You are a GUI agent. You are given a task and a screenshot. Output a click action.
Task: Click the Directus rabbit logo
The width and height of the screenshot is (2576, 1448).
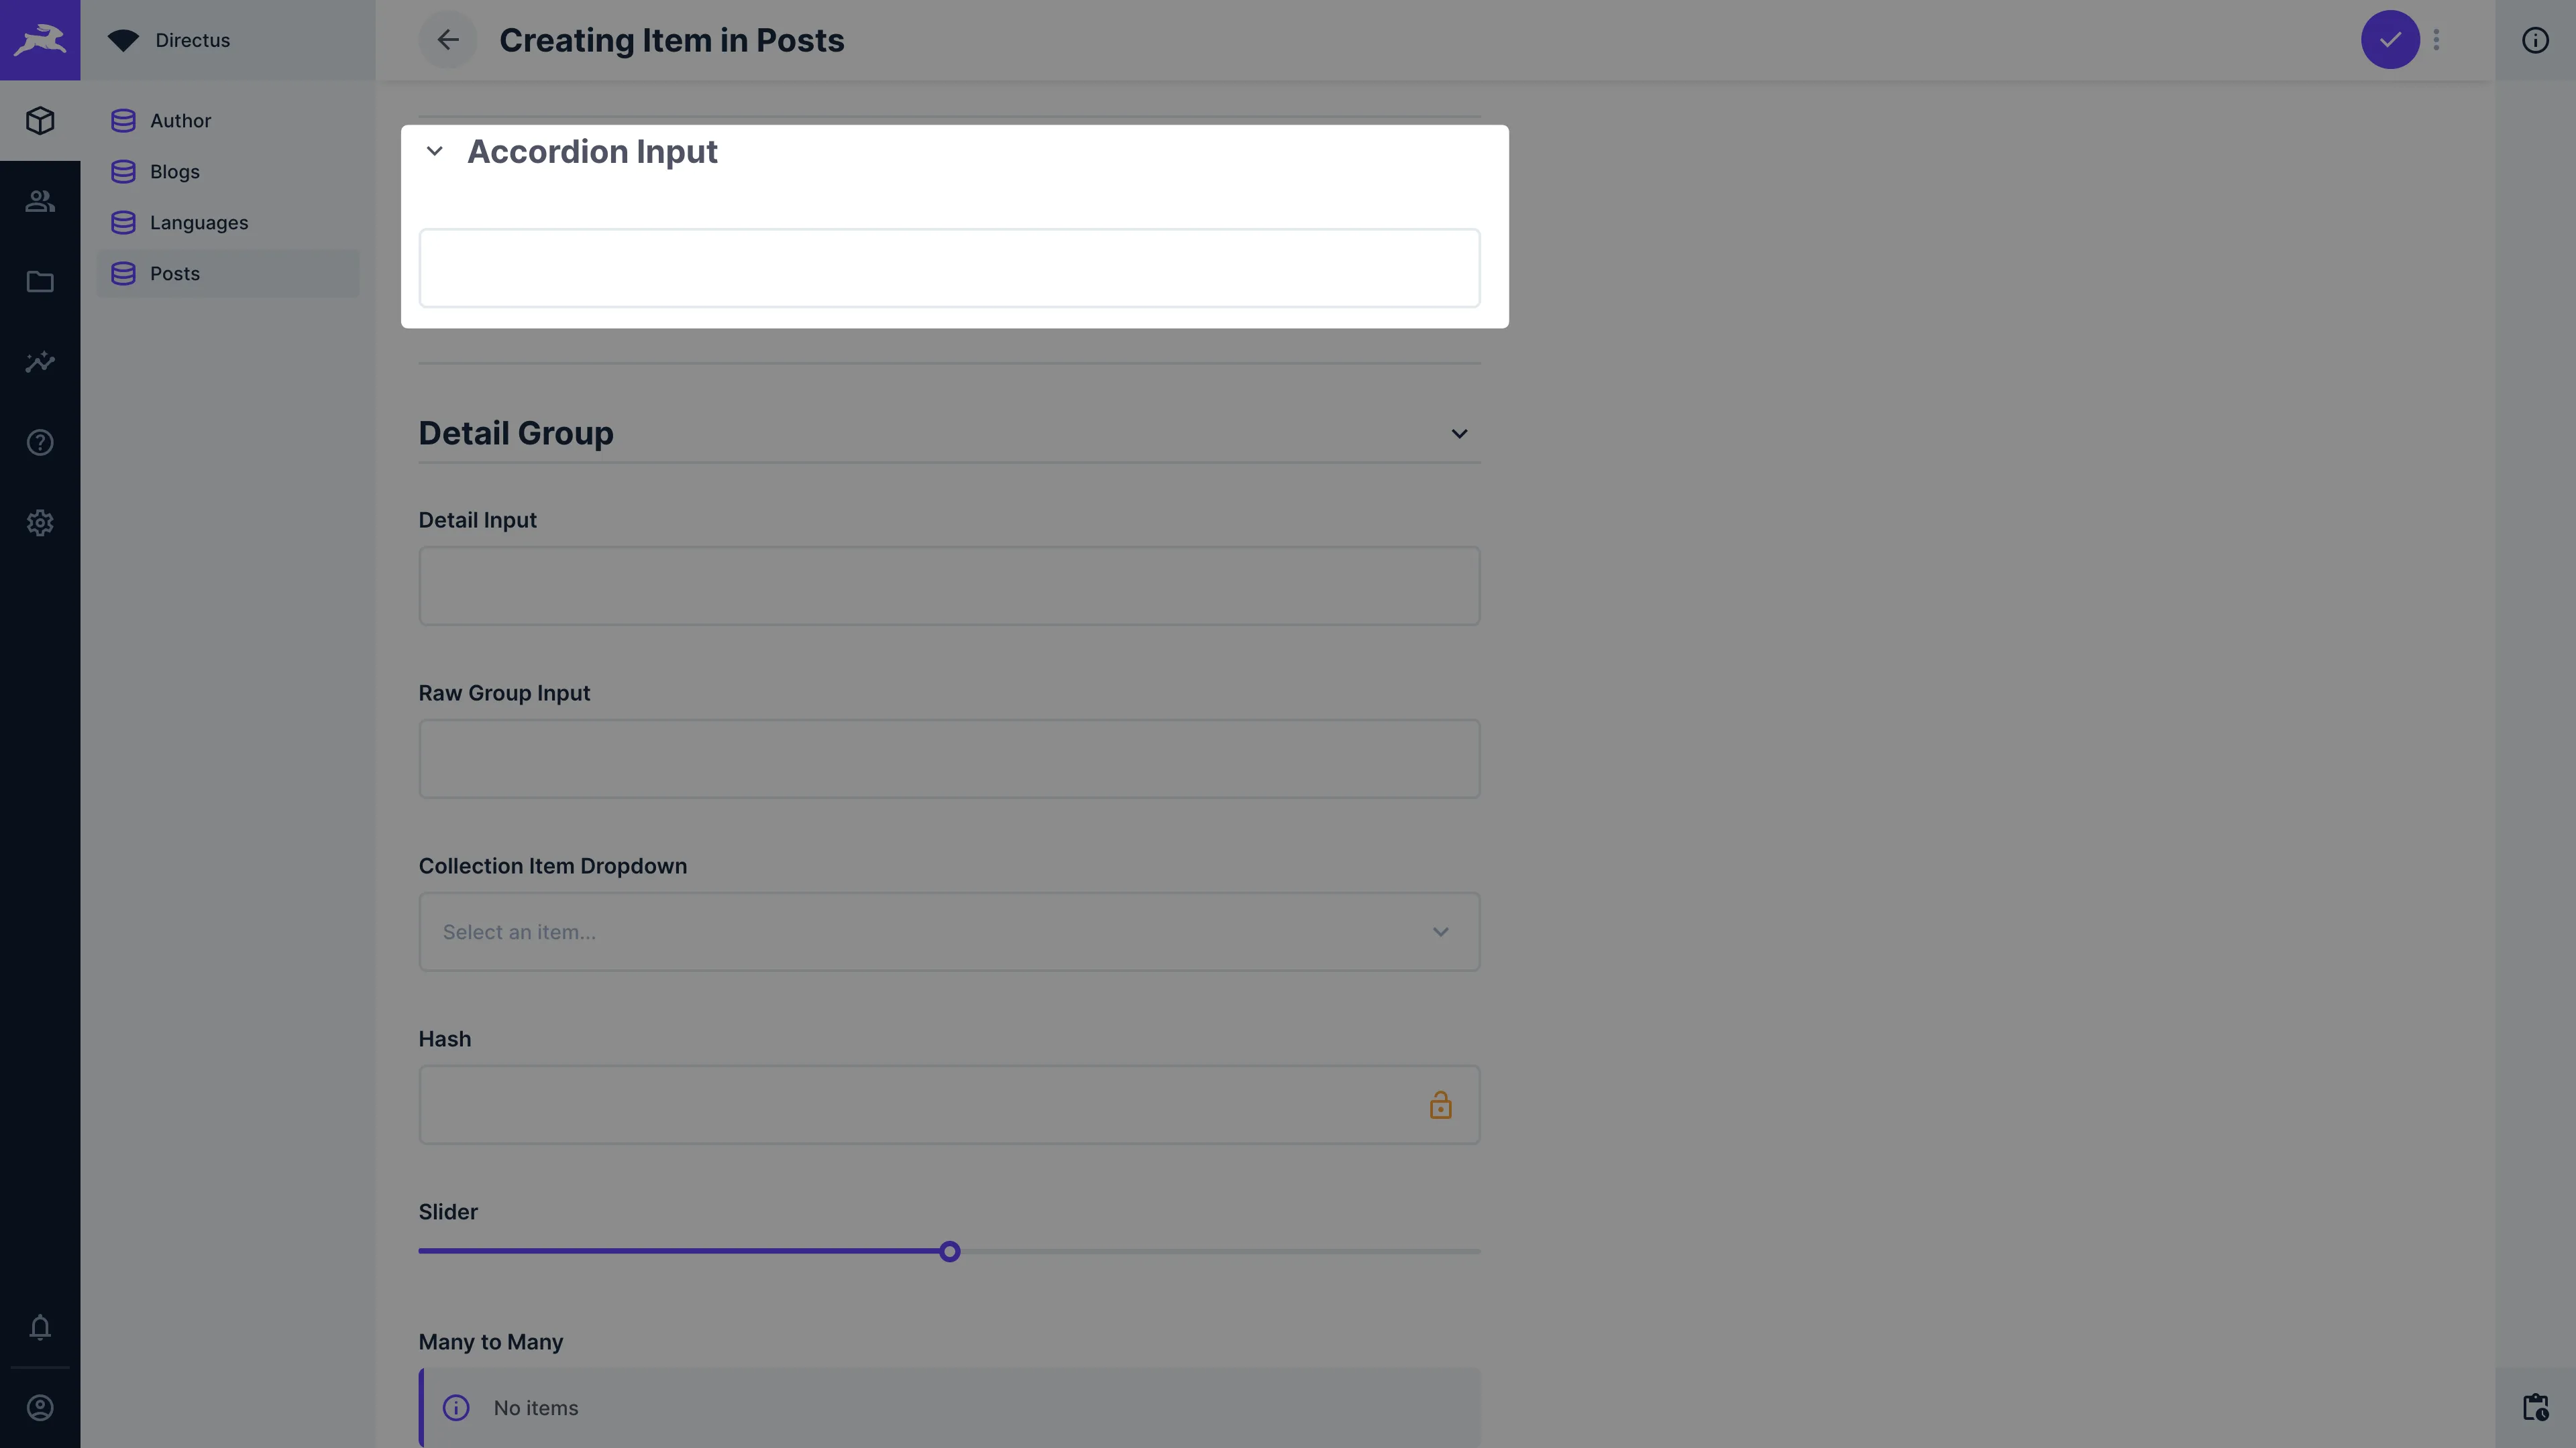click(40, 40)
